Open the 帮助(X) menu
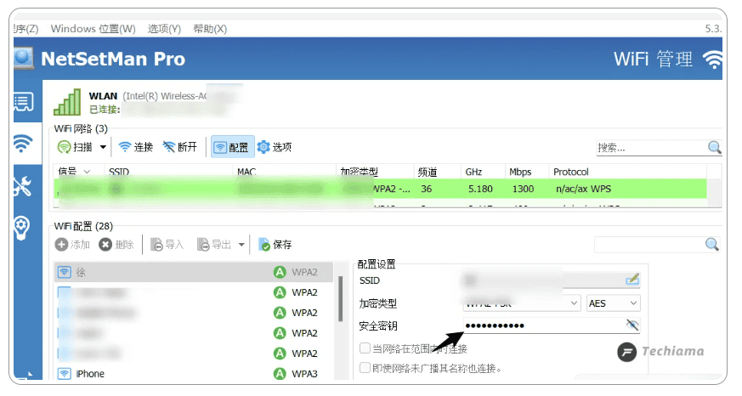Viewport: 742px width, 396px height. 210,29
